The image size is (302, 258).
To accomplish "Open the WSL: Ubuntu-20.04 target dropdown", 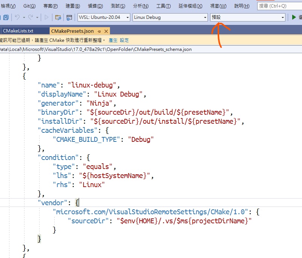I will (x=104, y=17).
